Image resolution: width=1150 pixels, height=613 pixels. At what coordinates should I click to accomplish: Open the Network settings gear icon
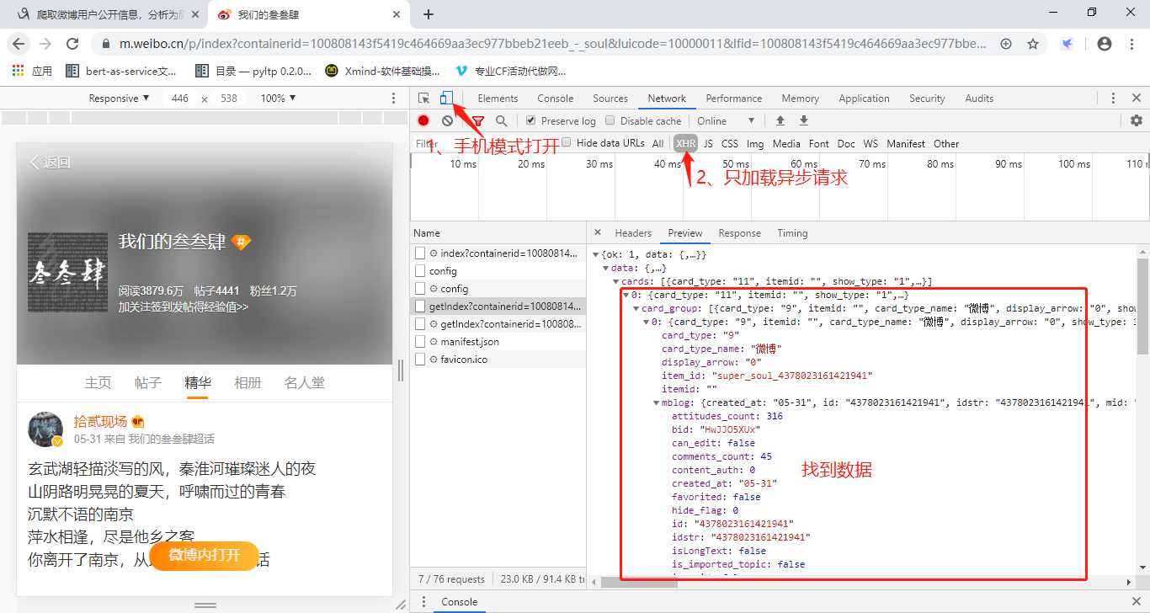coord(1137,121)
